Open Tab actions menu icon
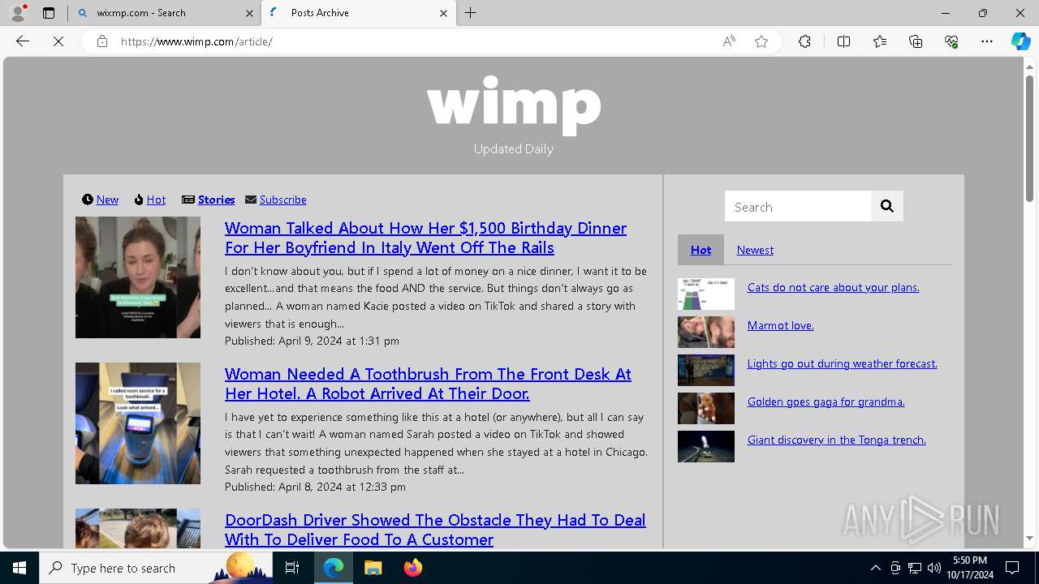 (x=49, y=13)
